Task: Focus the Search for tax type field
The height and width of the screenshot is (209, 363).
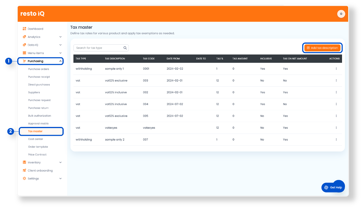Action: click(101, 48)
